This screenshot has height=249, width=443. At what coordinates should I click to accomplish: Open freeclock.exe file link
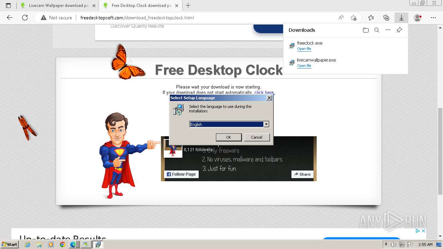[x=304, y=49]
